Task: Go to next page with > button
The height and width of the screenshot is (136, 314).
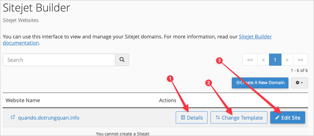Action: coord(287,60)
